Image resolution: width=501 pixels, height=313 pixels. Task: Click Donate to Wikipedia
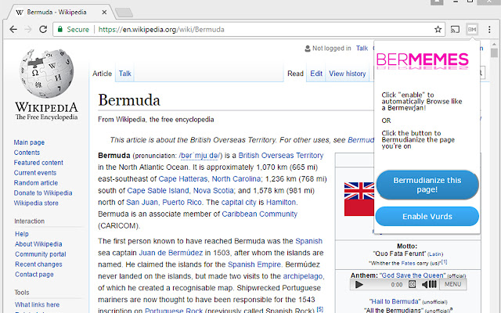[43, 193]
